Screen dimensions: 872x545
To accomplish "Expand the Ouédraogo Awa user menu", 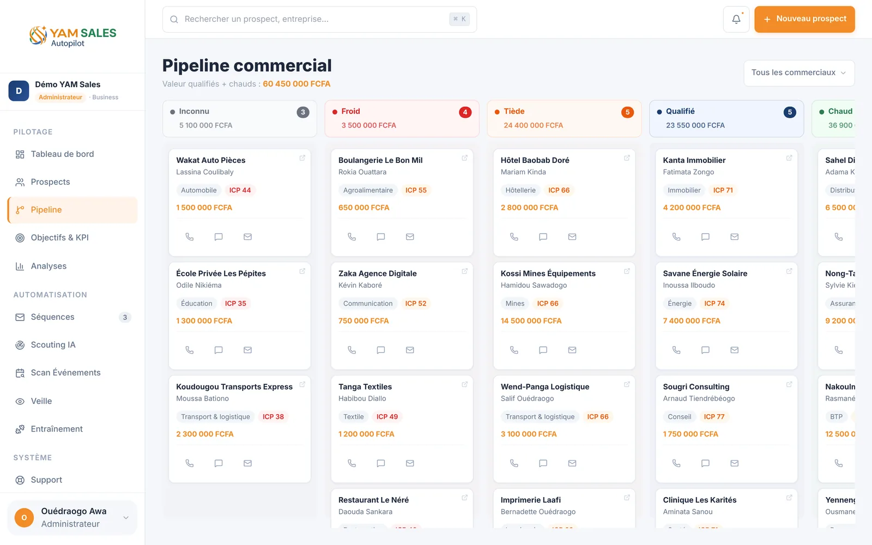I will point(72,518).
